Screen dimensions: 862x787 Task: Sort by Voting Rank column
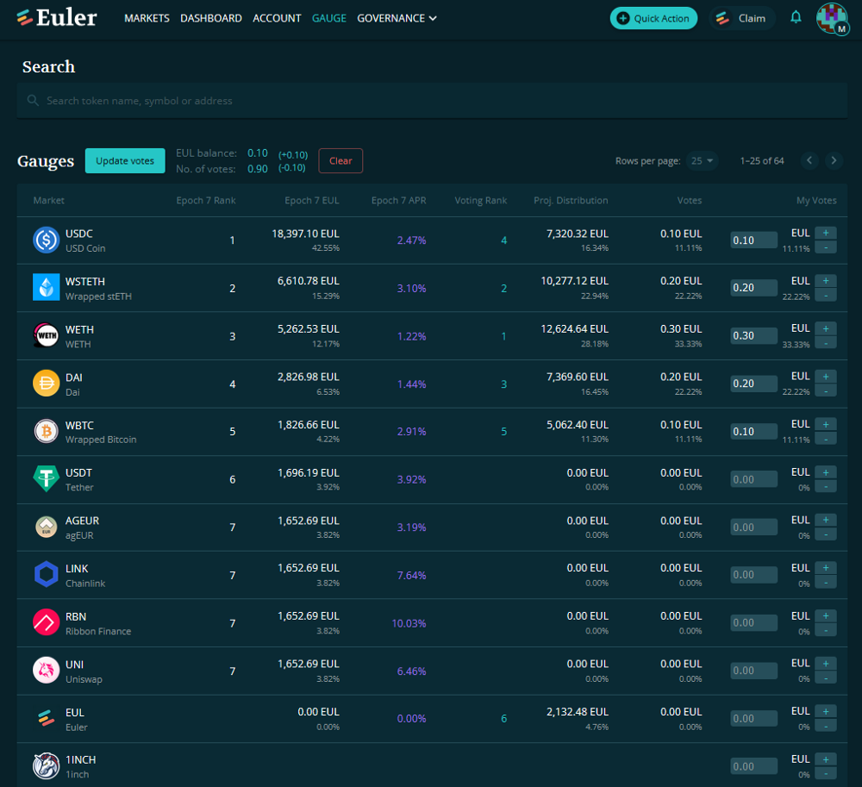pyautogui.click(x=480, y=200)
